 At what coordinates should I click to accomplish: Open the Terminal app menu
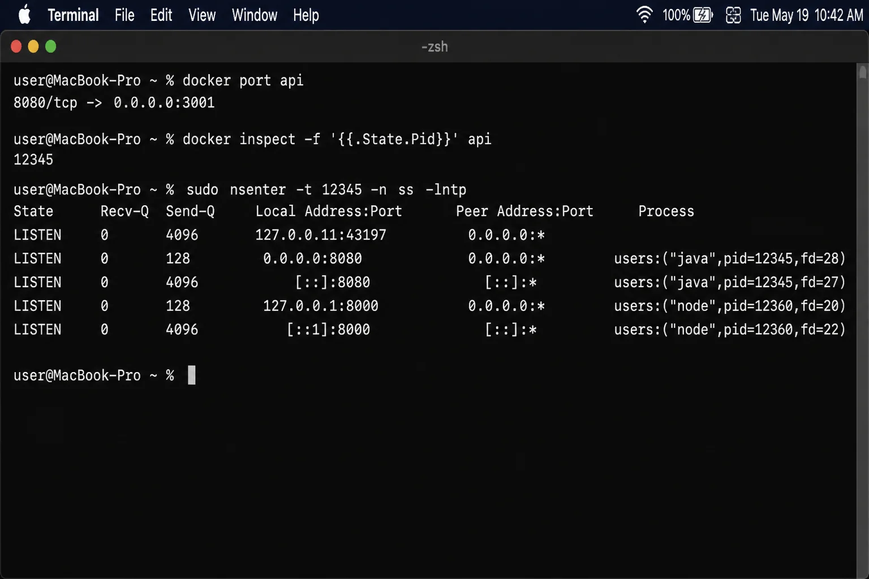(73, 15)
